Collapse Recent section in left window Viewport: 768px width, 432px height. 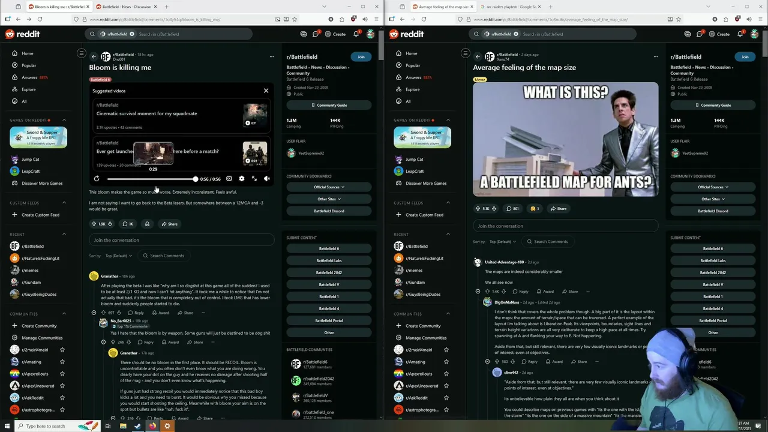click(64, 234)
